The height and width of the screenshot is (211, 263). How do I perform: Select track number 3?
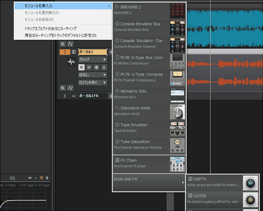(x=65, y=96)
